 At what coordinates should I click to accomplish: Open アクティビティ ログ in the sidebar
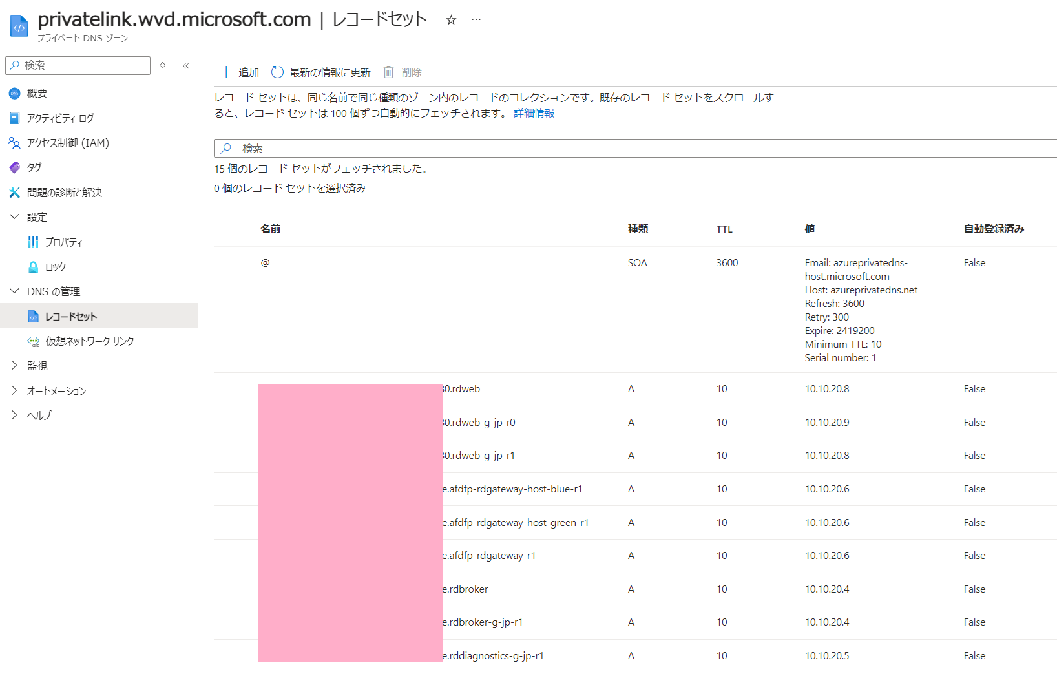60,118
